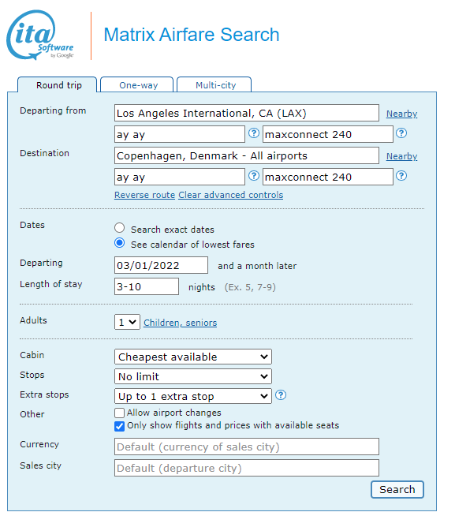Open help icon beside departure maxconnect field
The image size is (455, 527).
[401, 133]
